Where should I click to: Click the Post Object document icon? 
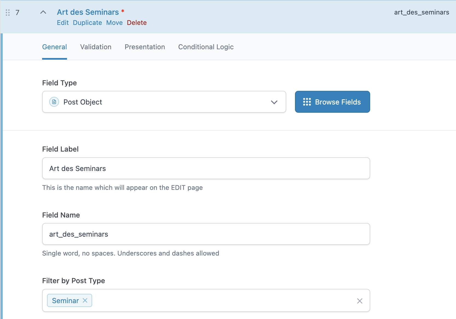pyautogui.click(x=54, y=102)
